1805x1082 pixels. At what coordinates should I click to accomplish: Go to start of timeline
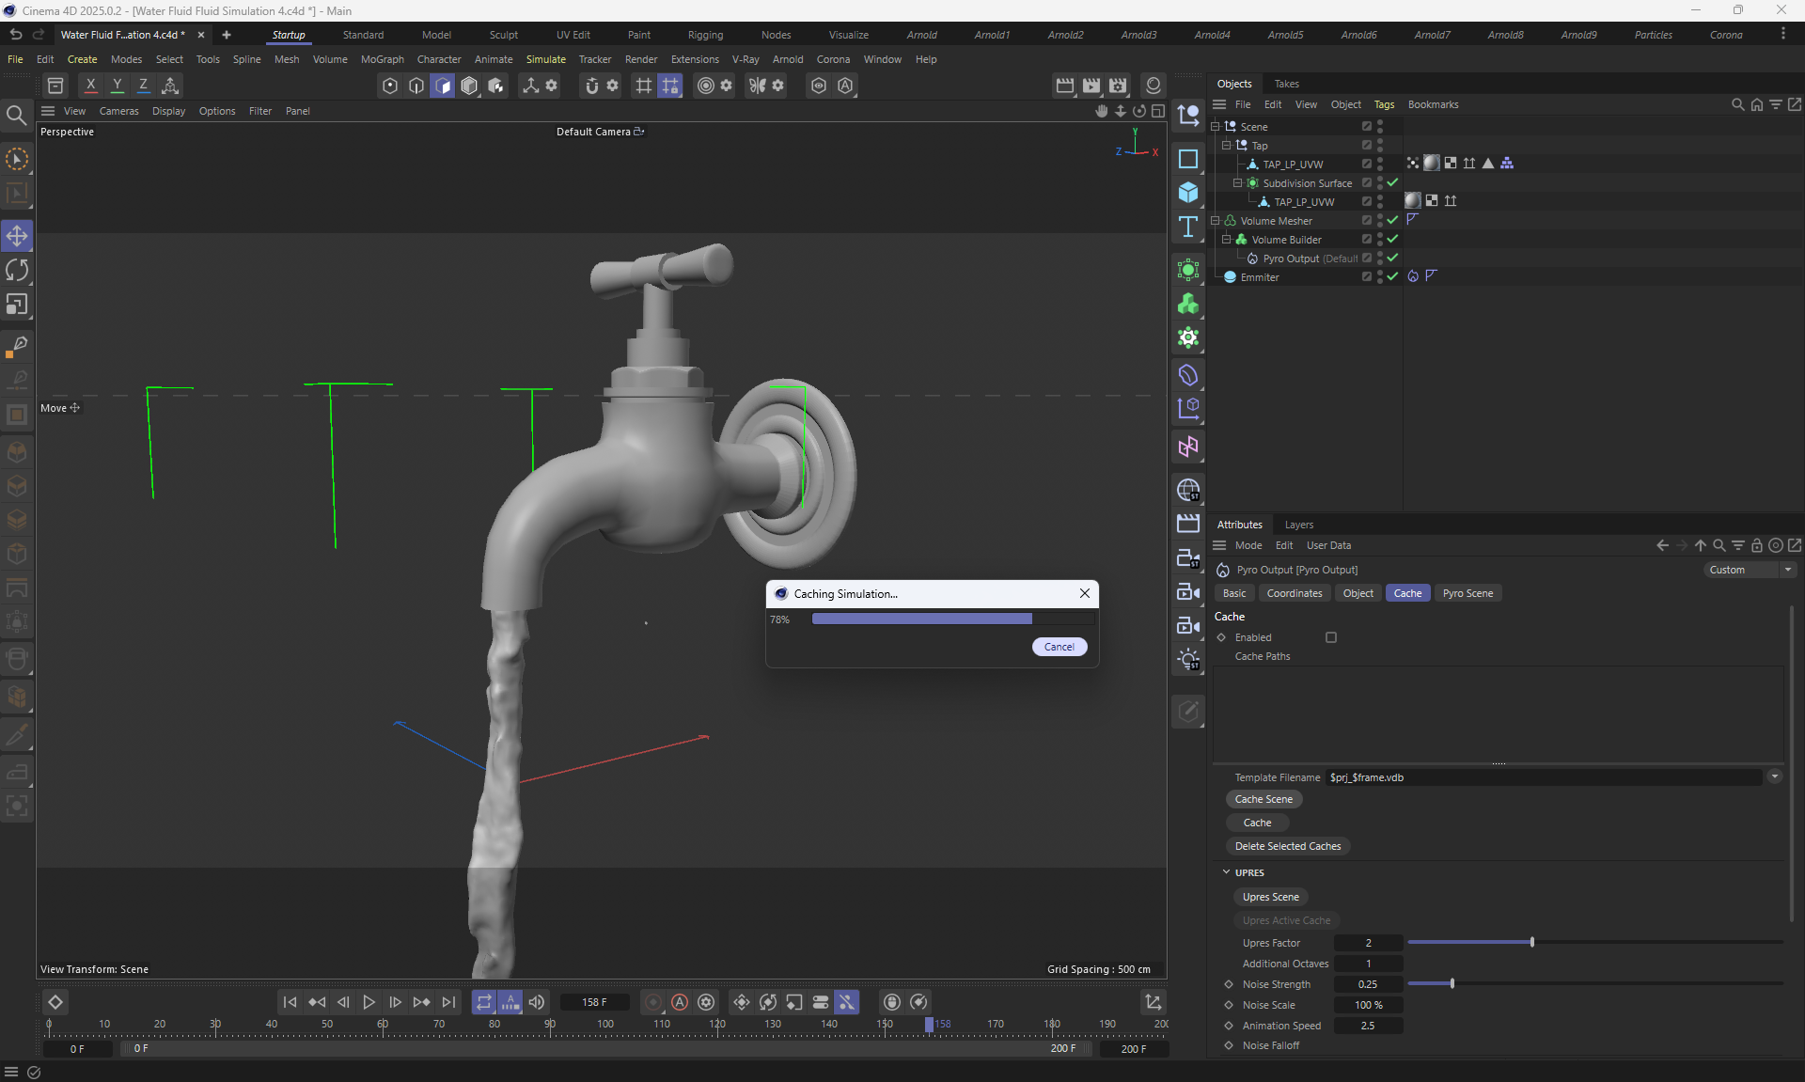[290, 1002]
